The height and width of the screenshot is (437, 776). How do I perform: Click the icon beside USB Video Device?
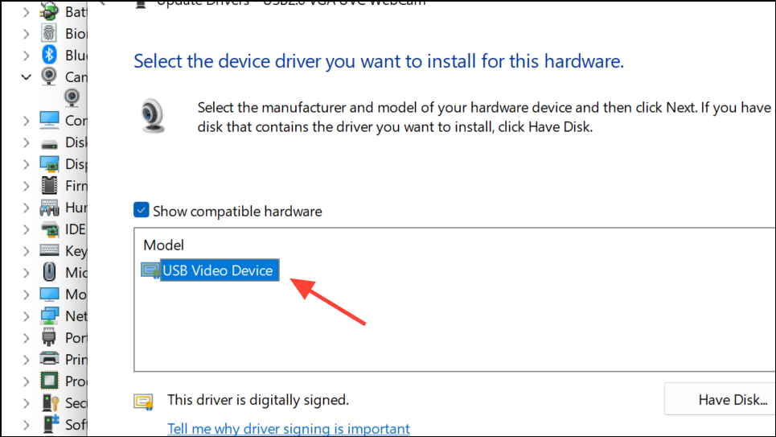(x=150, y=270)
